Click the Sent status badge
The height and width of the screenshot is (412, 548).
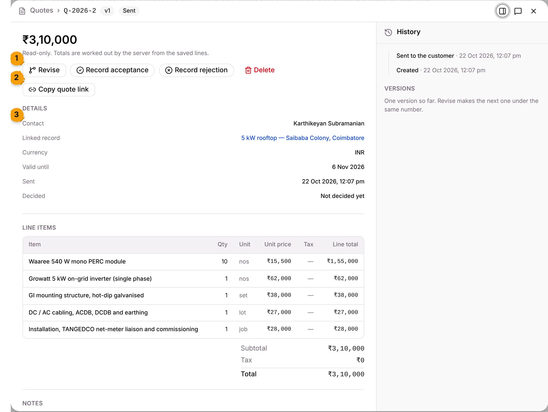pyautogui.click(x=129, y=11)
